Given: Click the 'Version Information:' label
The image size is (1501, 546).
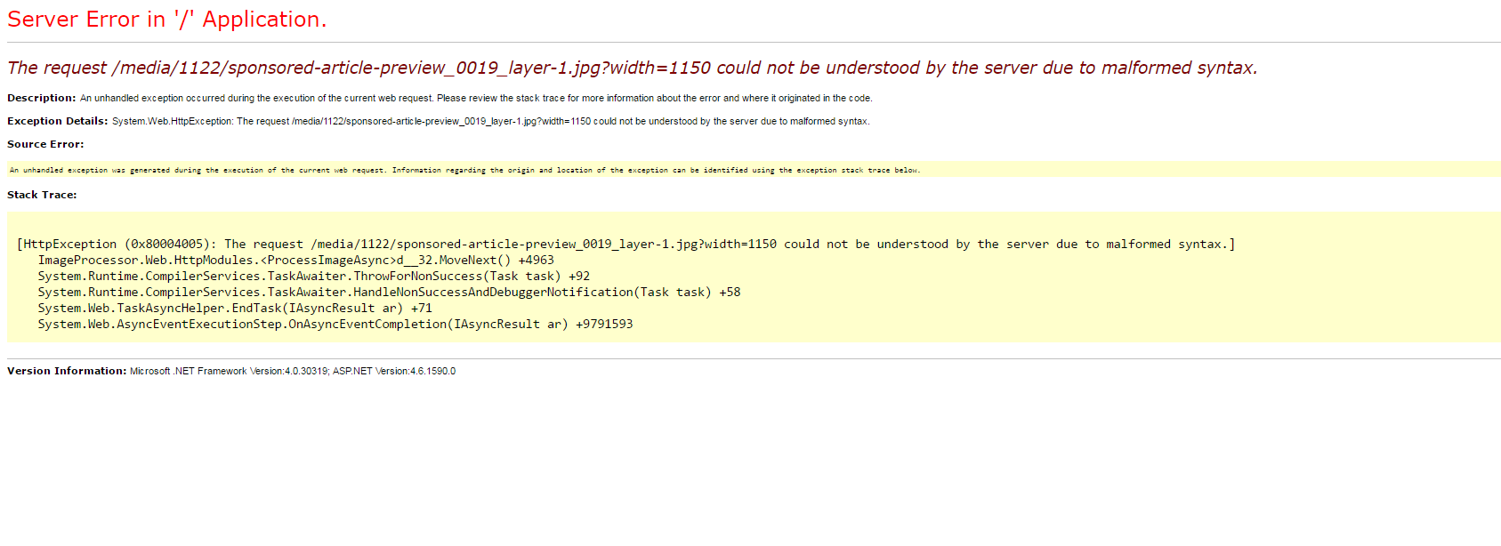Looking at the screenshot, I should pyautogui.click(x=67, y=371).
